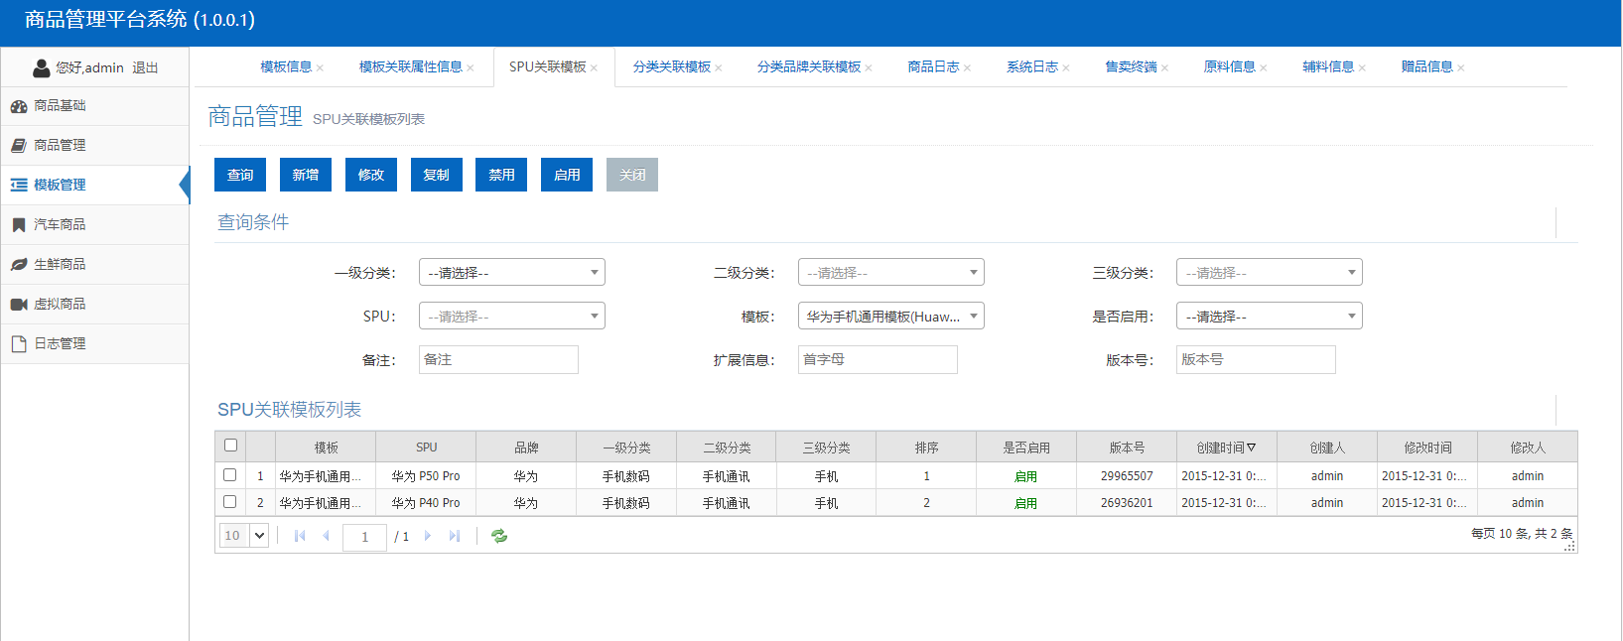Viewport: 1623px width, 641px height.
Task: Click into the 备注 input field
Action: pos(498,360)
